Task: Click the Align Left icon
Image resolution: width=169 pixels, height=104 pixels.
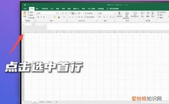Action: 70,17
